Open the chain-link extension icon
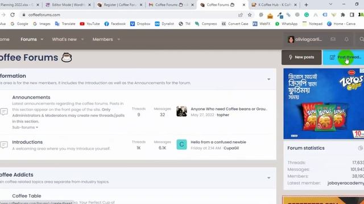 tap(288, 15)
